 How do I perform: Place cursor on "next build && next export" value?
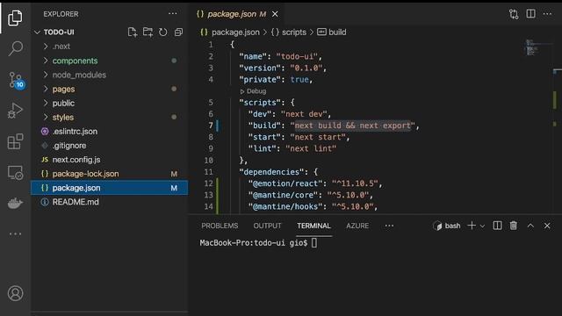[352, 126]
